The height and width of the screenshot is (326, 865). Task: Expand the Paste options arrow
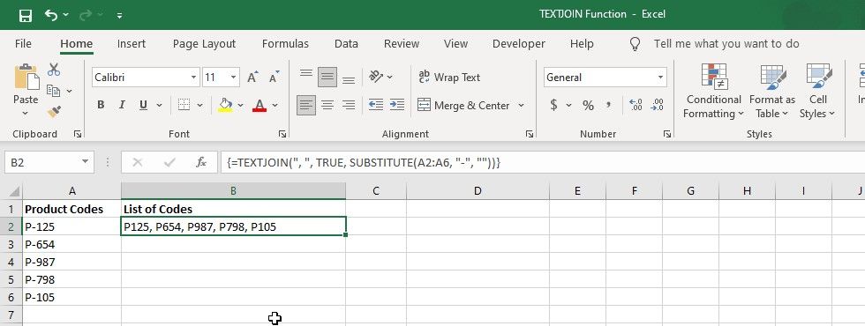[26, 114]
